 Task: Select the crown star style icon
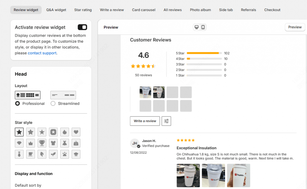point(31,143)
